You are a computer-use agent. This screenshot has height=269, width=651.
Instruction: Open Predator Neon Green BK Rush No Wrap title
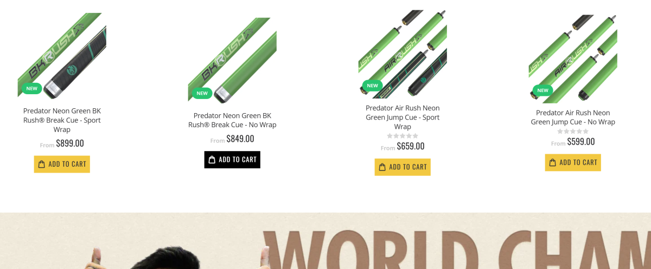(232, 120)
